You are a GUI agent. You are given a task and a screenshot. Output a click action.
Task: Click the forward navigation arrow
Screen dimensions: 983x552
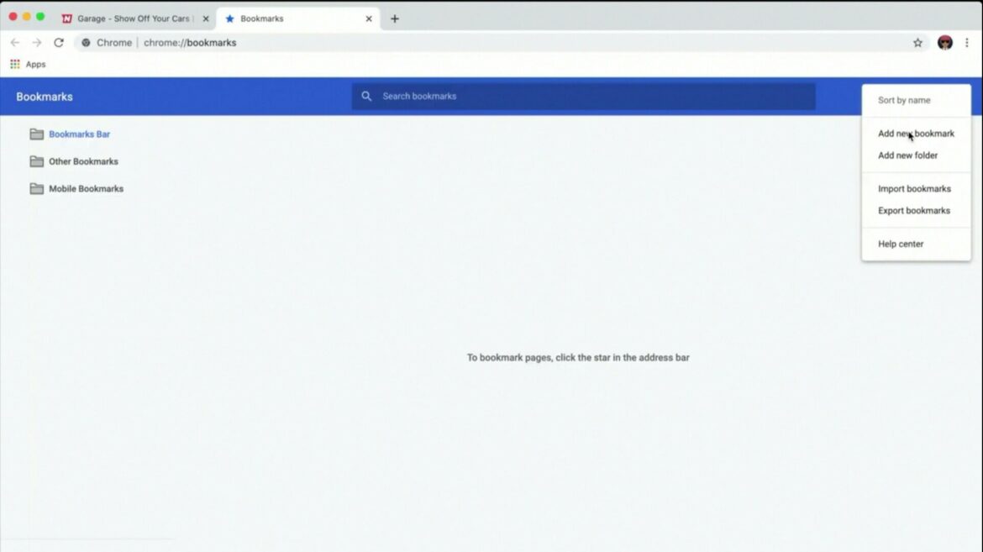[x=37, y=43]
